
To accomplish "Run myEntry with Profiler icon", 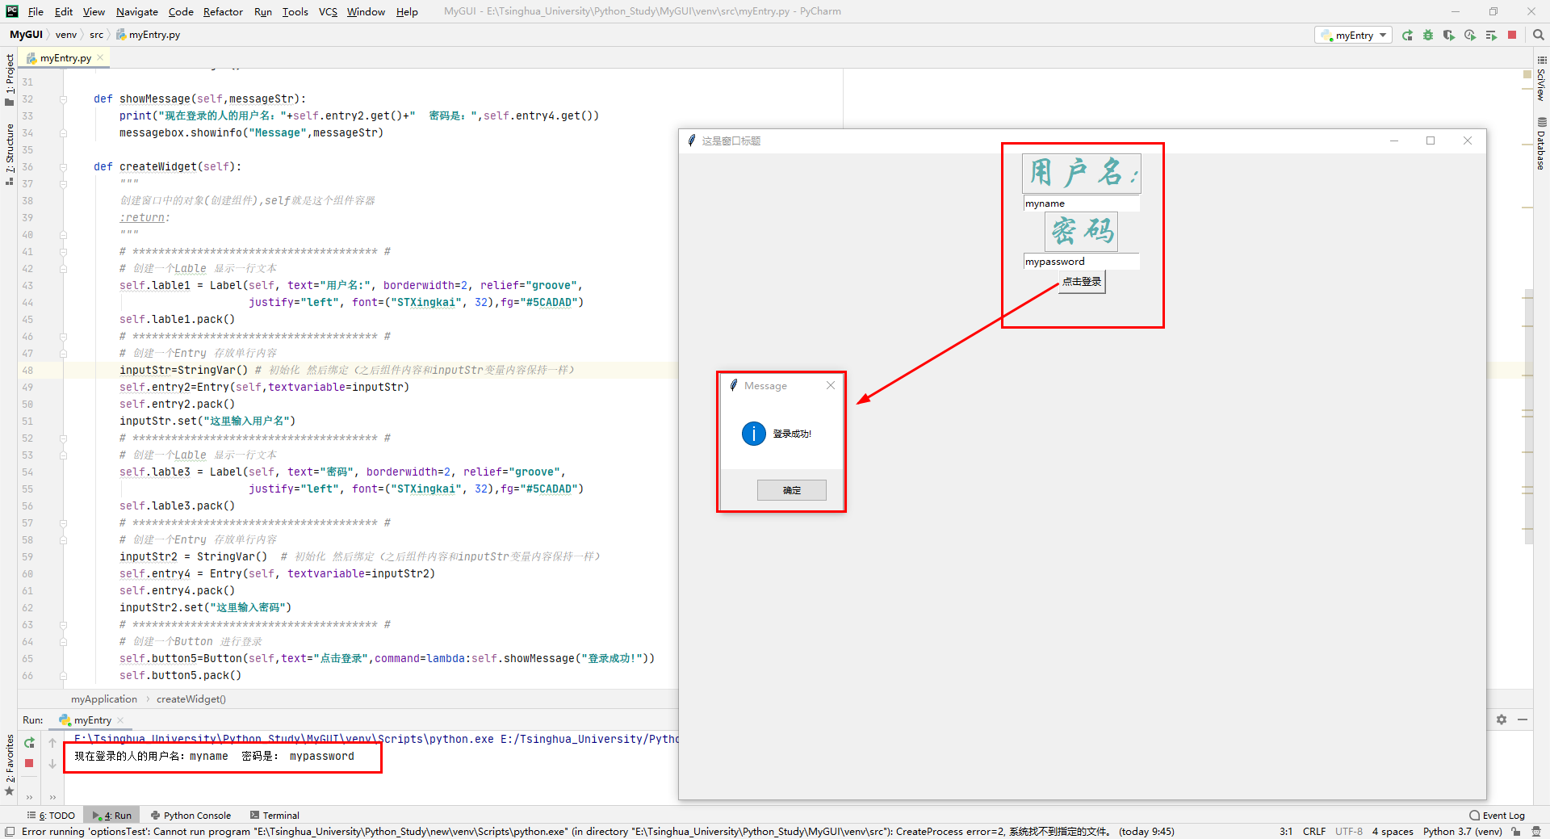I will point(1469,35).
